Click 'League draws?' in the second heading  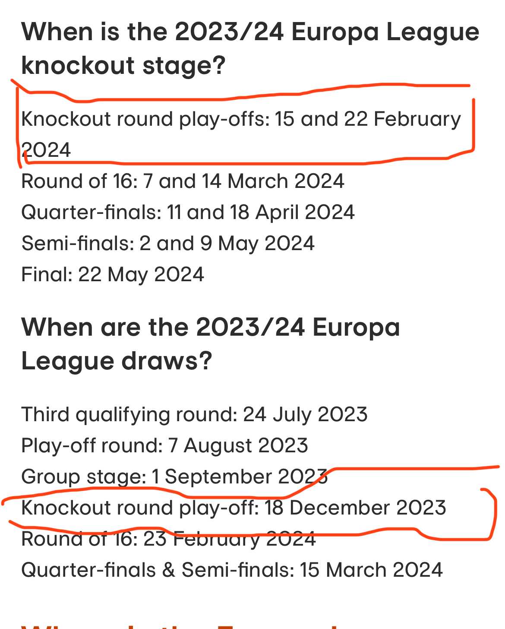point(117,361)
